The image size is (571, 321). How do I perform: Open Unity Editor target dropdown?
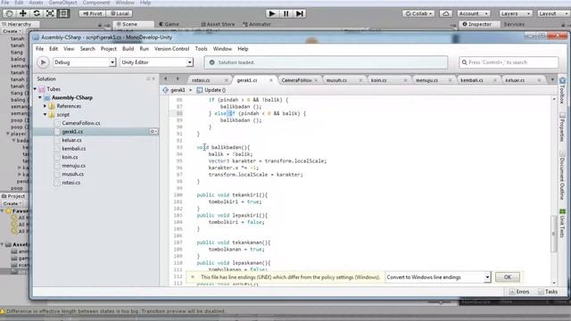[157, 62]
